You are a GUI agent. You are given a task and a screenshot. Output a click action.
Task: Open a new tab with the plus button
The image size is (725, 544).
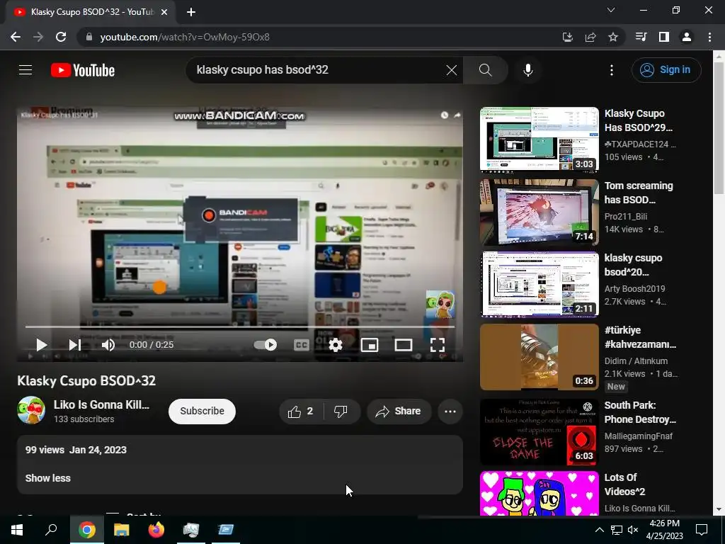[x=191, y=12]
